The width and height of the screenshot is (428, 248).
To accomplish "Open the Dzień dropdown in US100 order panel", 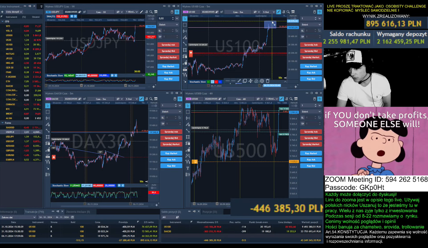I will coord(311,25).
